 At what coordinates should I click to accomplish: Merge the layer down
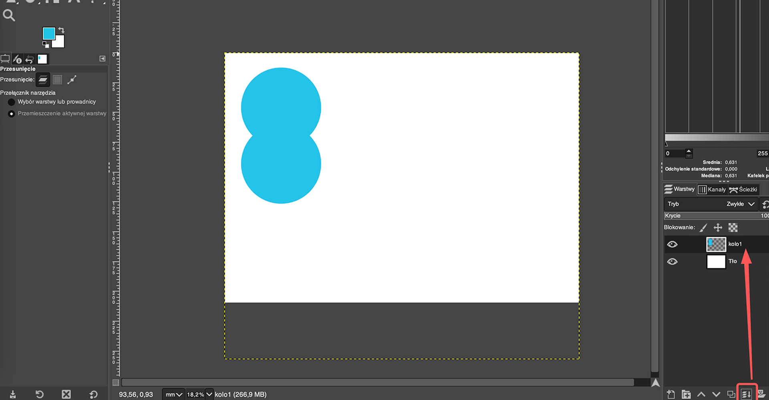click(747, 394)
